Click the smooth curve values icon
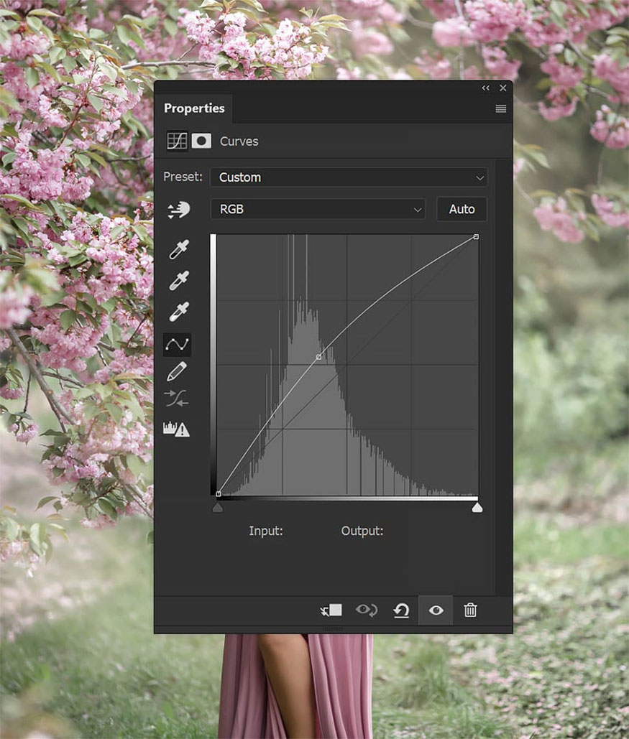This screenshot has height=739, width=629. [176, 399]
